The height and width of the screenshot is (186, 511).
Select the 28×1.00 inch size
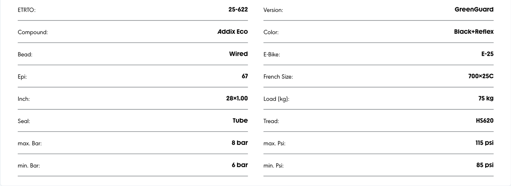pos(237,98)
